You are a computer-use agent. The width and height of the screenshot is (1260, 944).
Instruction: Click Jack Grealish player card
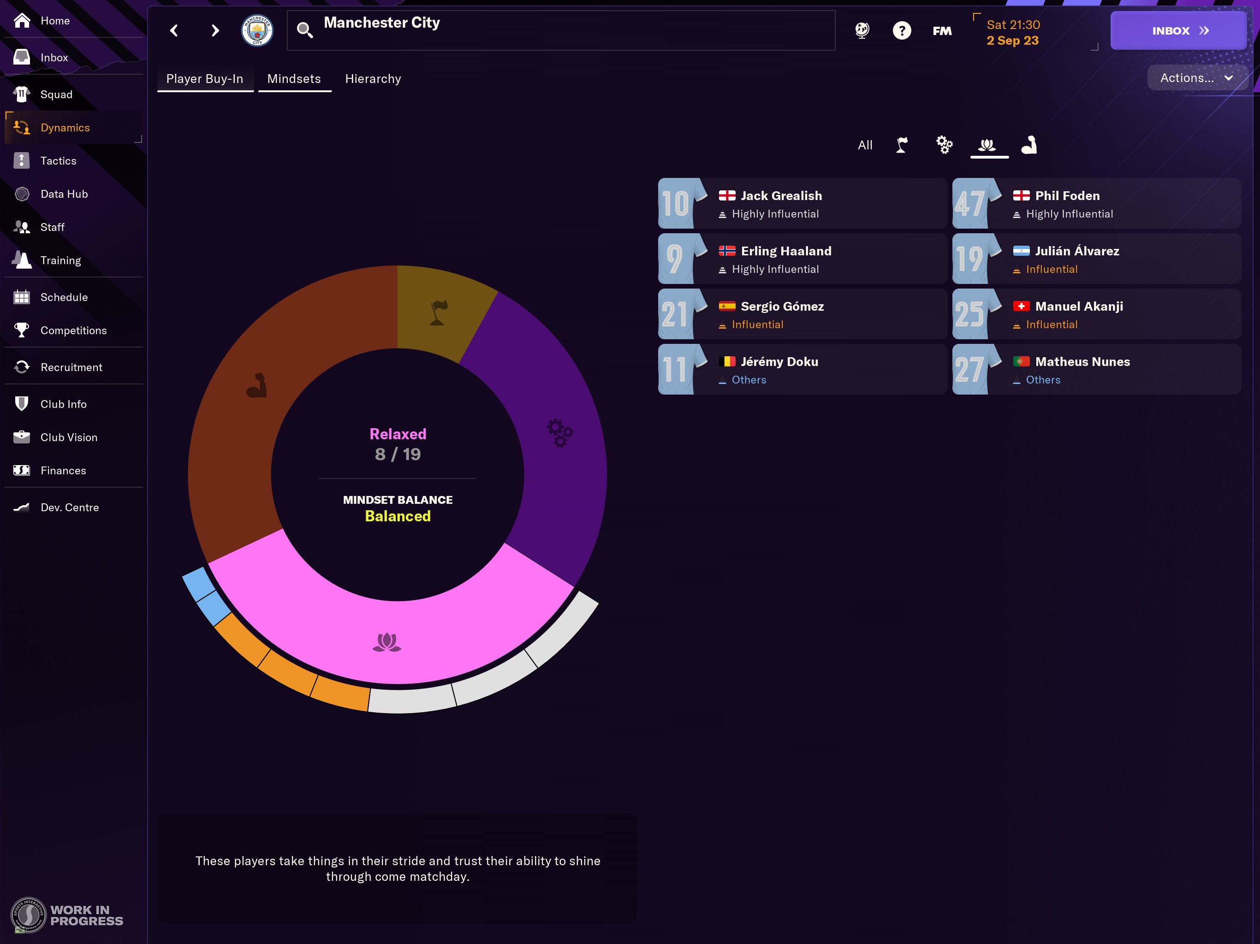point(795,204)
